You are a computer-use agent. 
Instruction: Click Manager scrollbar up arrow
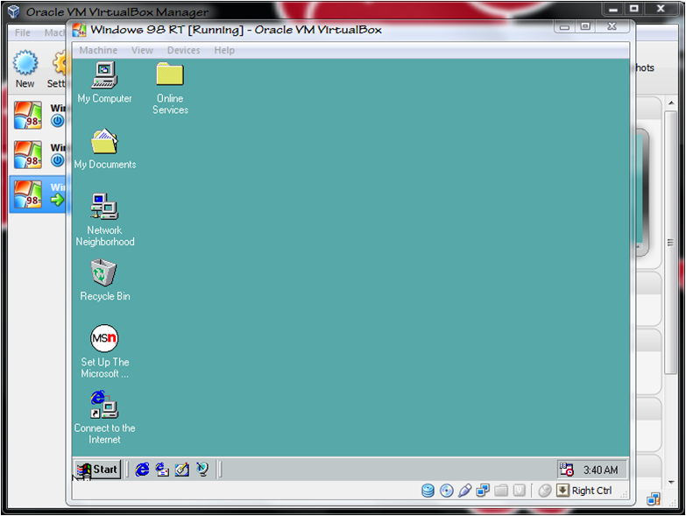click(x=671, y=103)
